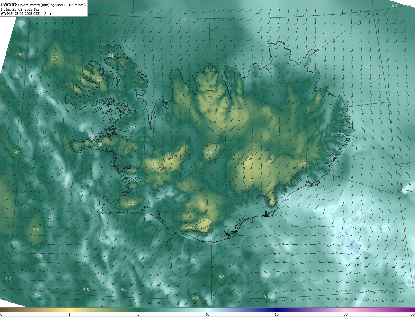Click the 4.6 value label
Screen dimensions: 415x317
pos(86,290)
